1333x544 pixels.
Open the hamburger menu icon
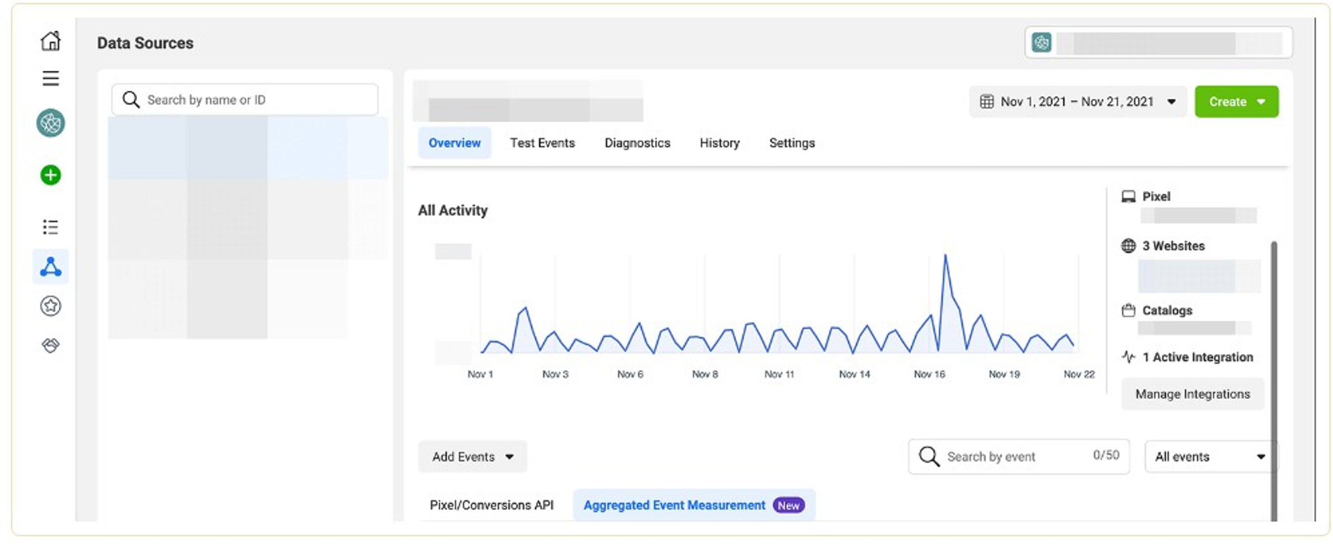pyautogui.click(x=51, y=78)
